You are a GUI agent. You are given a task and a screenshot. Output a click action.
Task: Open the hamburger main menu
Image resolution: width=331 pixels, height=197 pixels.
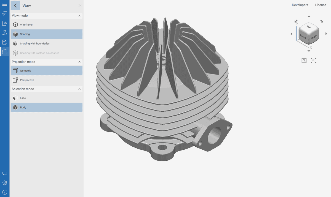pyautogui.click(x=5, y=4)
